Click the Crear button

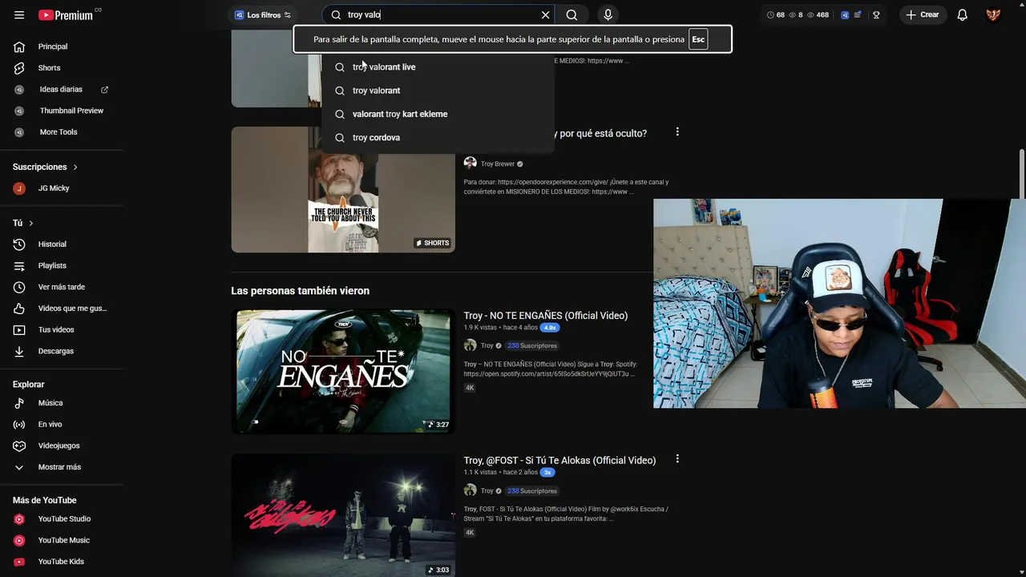(922, 14)
